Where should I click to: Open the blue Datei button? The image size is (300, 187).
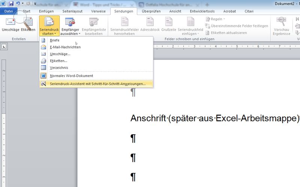pyautogui.click(x=9, y=11)
